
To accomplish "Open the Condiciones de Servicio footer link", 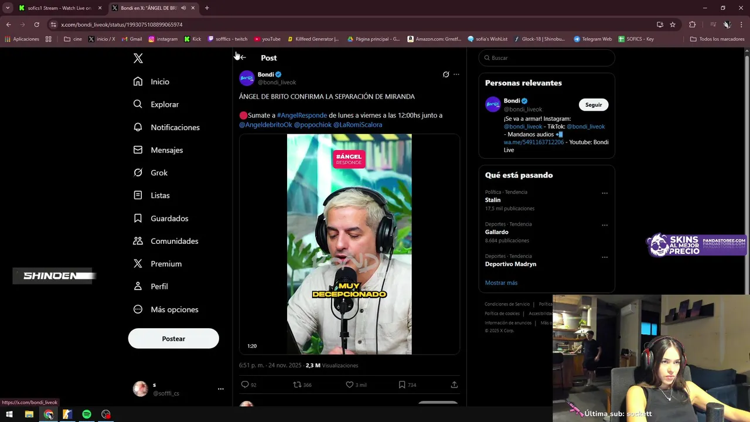I will click(x=507, y=304).
